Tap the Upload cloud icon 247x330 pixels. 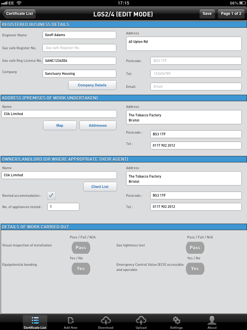141,320
